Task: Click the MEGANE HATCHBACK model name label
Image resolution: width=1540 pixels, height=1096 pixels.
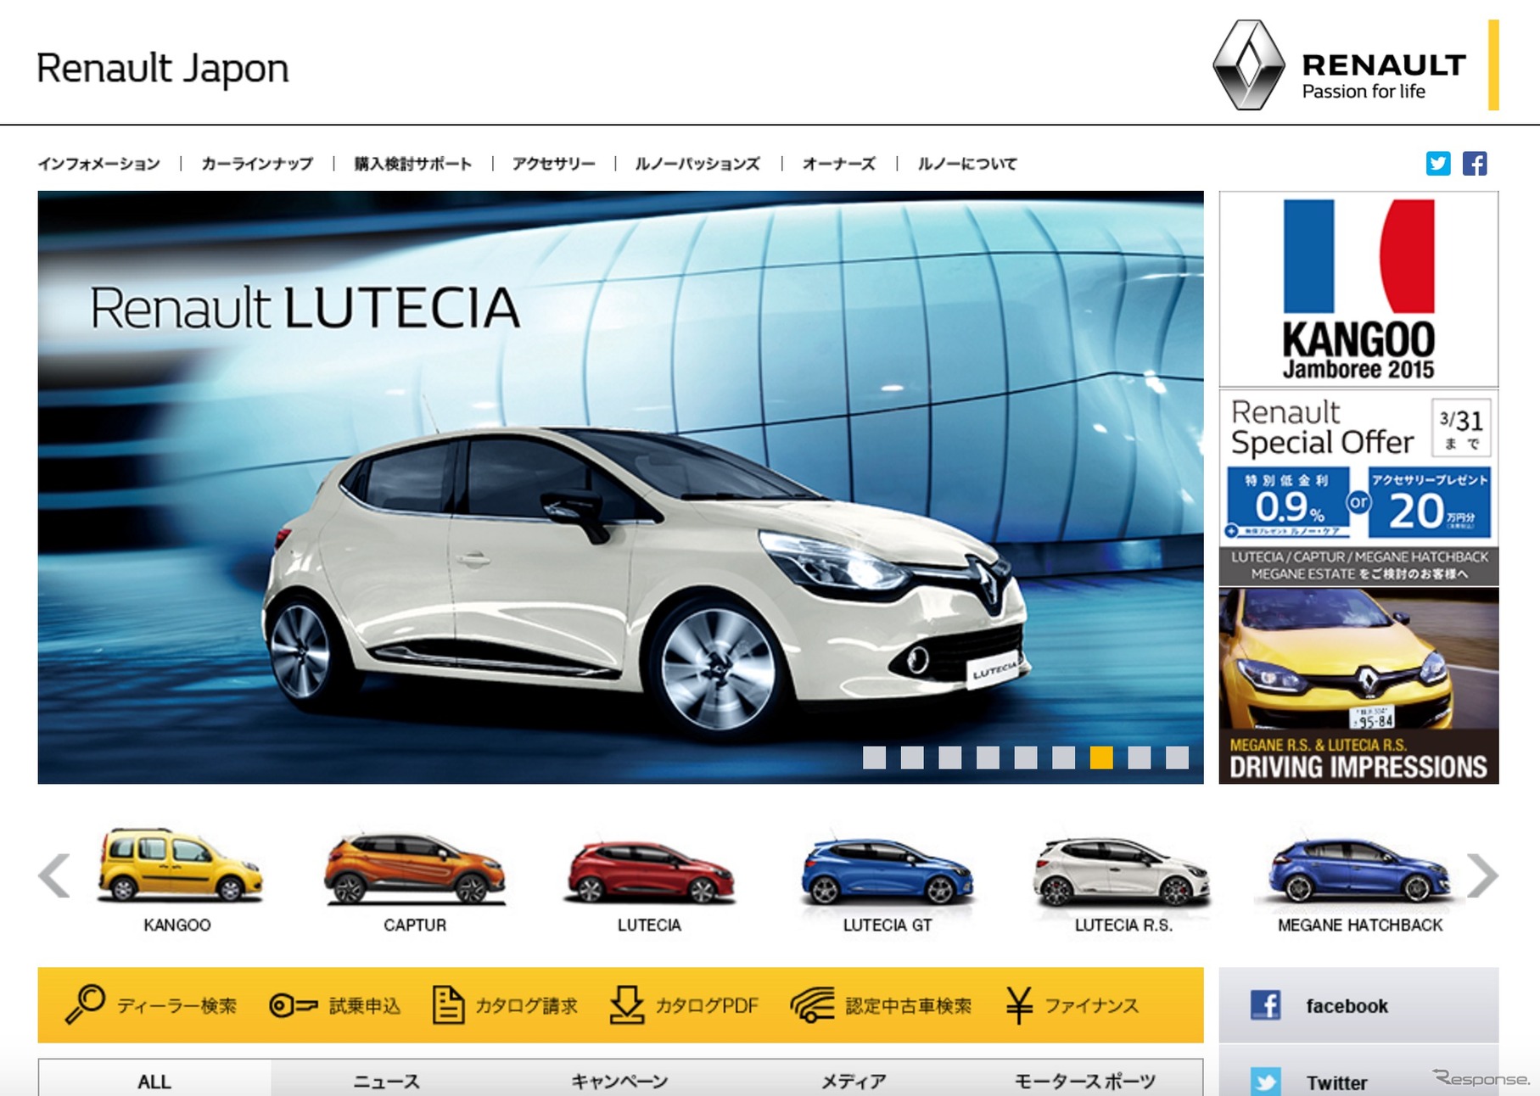Action: (1360, 925)
